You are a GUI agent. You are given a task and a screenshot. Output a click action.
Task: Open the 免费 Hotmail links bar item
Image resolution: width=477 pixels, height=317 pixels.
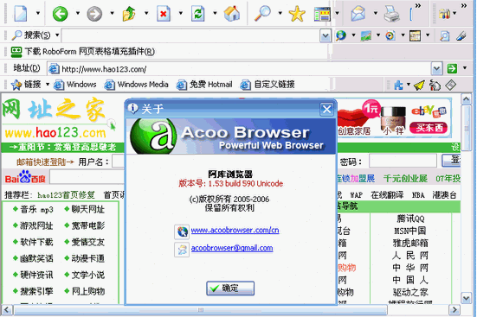[204, 85]
